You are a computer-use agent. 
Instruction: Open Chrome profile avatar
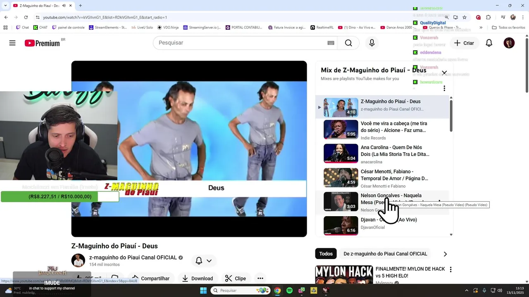point(513,17)
